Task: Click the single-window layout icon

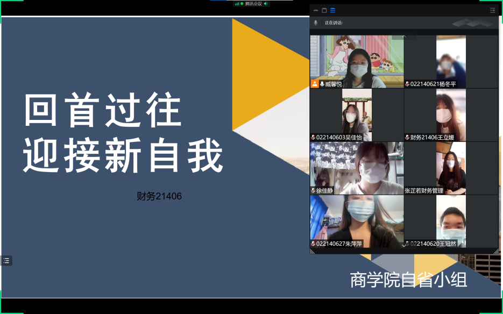Action: [x=324, y=10]
